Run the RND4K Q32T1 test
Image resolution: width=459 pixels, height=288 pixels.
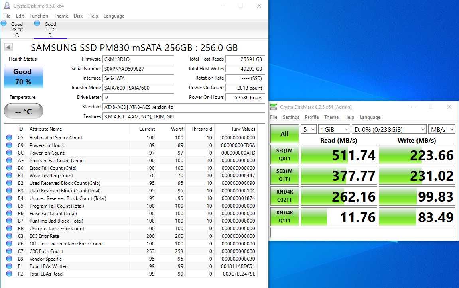[x=285, y=196]
